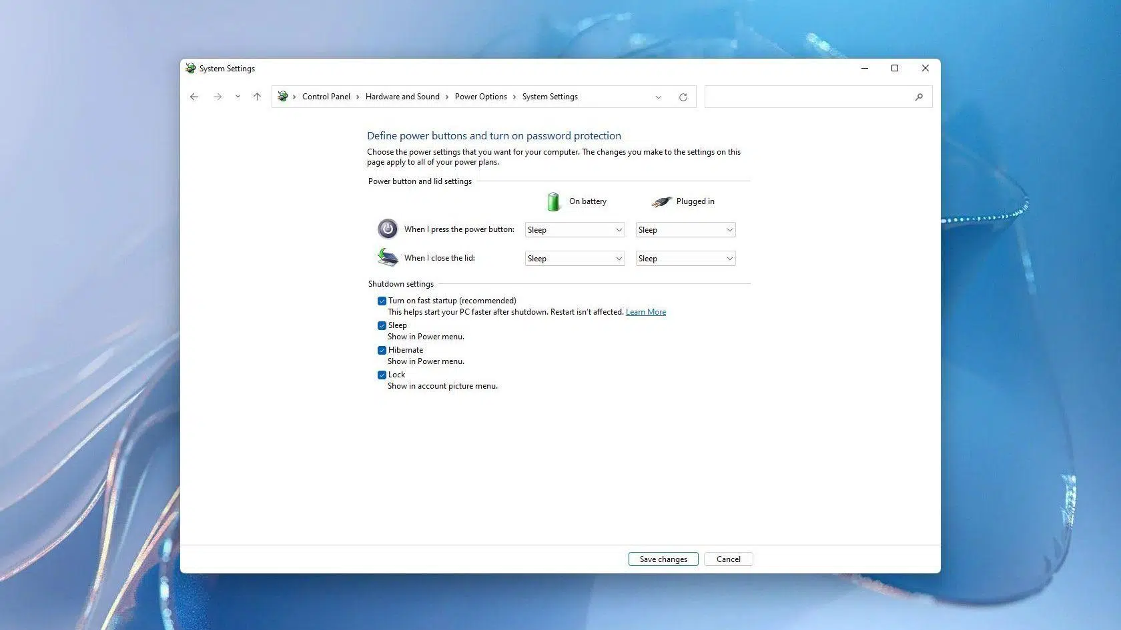The image size is (1121, 630).
Task: Toggle the Lock checkbox
Action: click(382, 375)
